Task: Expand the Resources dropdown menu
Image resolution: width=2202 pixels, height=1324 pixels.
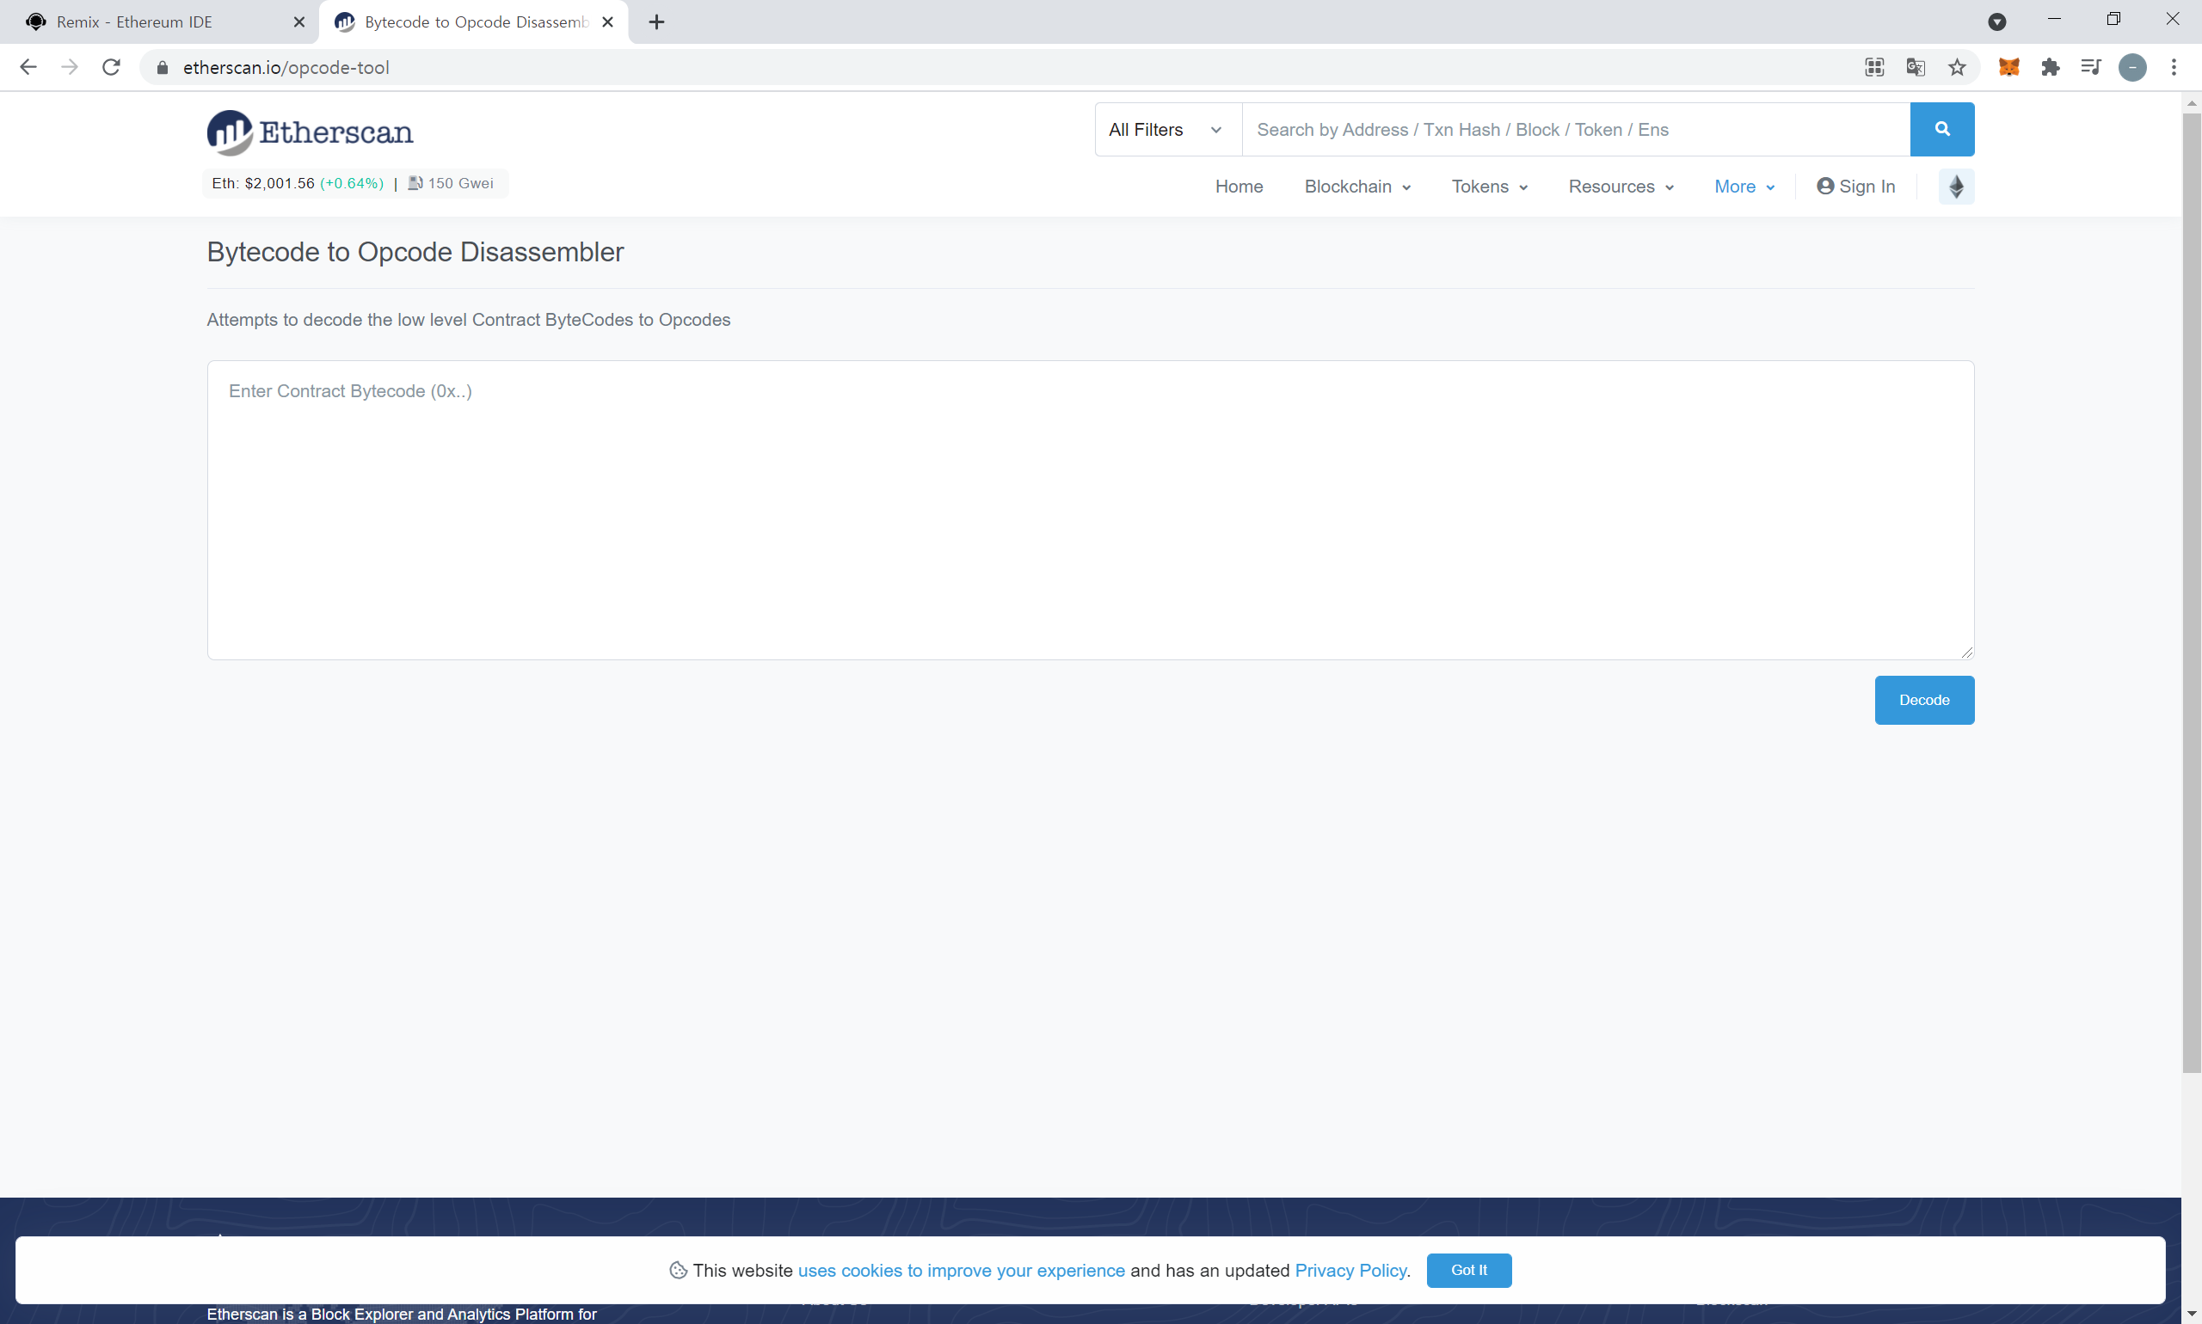Action: tap(1619, 187)
